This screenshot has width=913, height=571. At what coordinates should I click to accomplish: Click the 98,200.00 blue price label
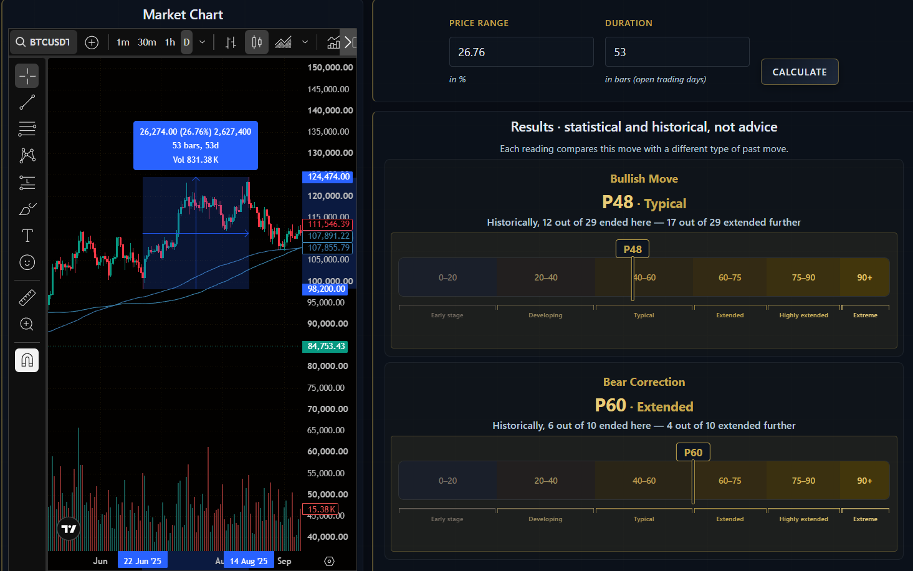(325, 289)
